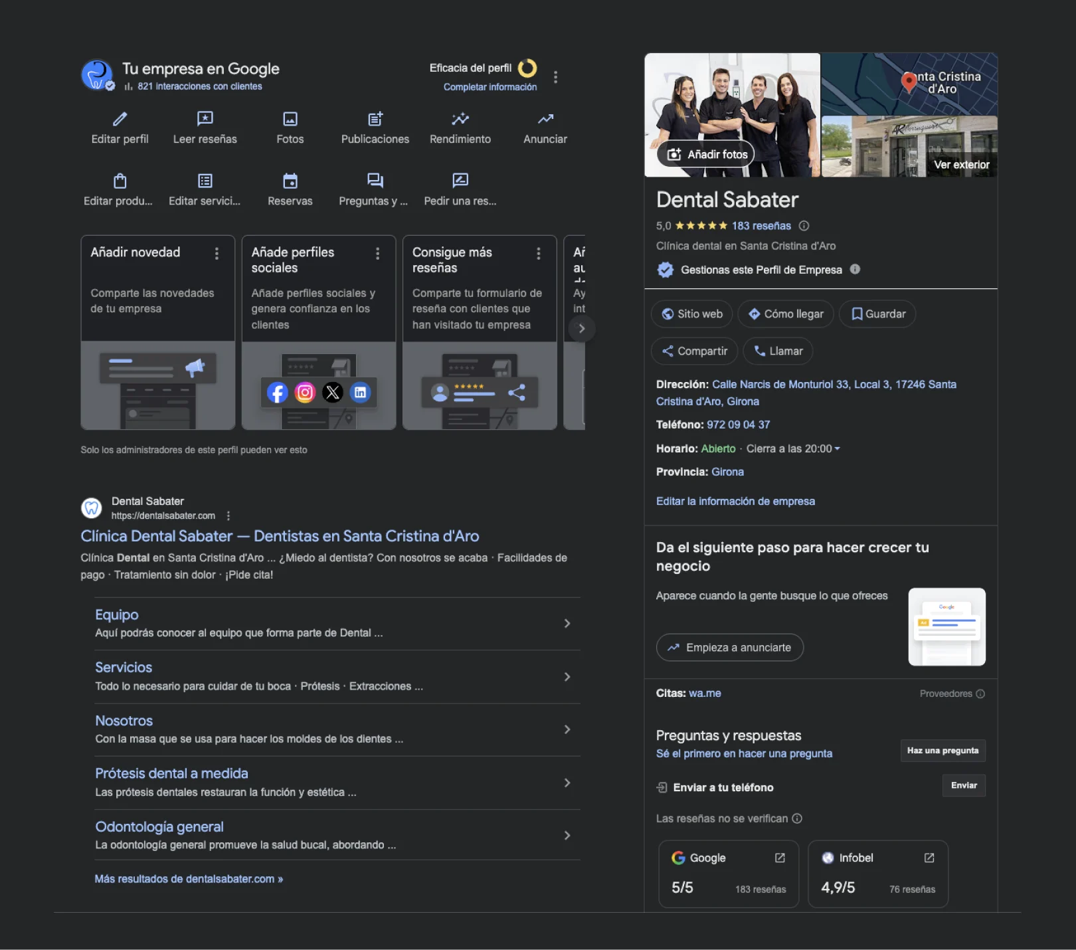Open profile three-dot menu beside Eficacia del perfil
1076x950 pixels.
pyautogui.click(x=555, y=77)
